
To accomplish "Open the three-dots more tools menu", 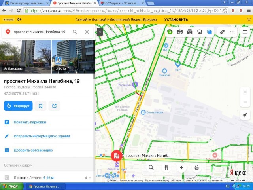I will click(x=232, y=32).
